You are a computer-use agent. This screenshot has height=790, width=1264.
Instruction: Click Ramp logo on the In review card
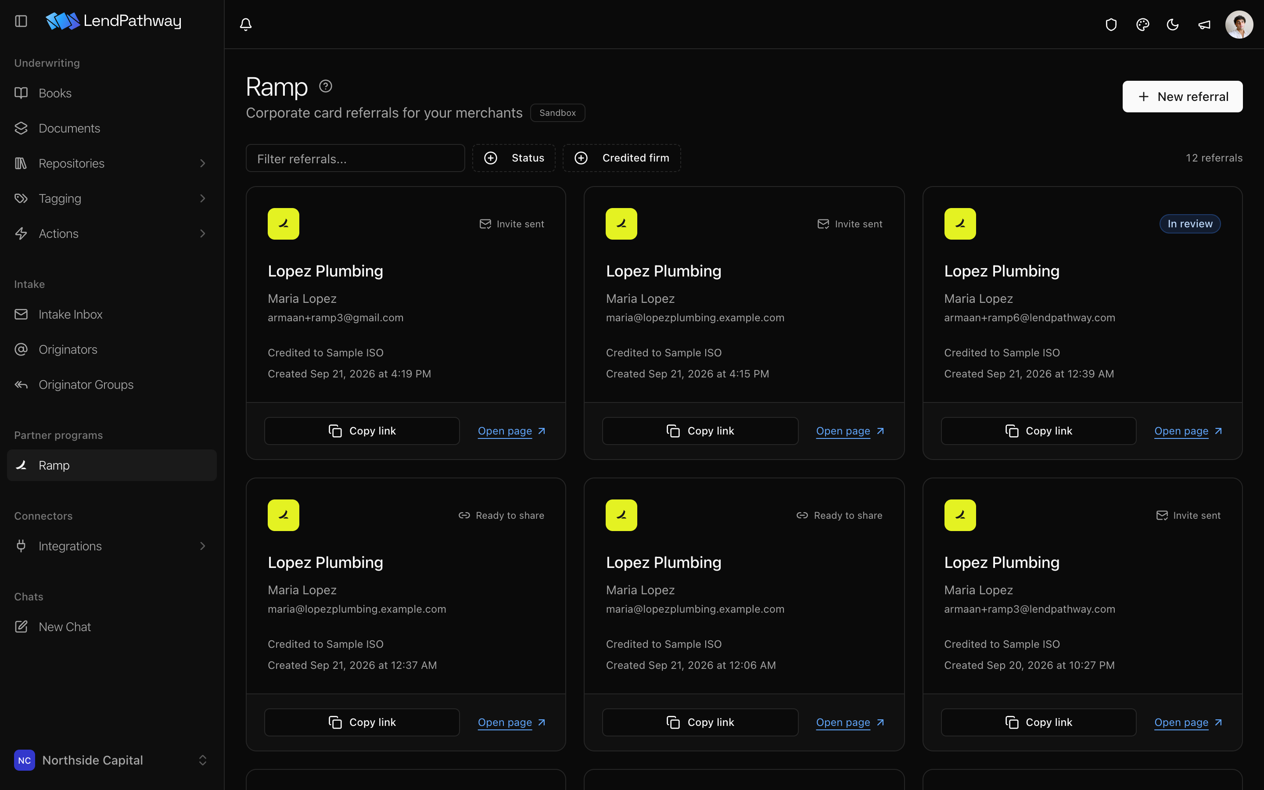coord(960,224)
